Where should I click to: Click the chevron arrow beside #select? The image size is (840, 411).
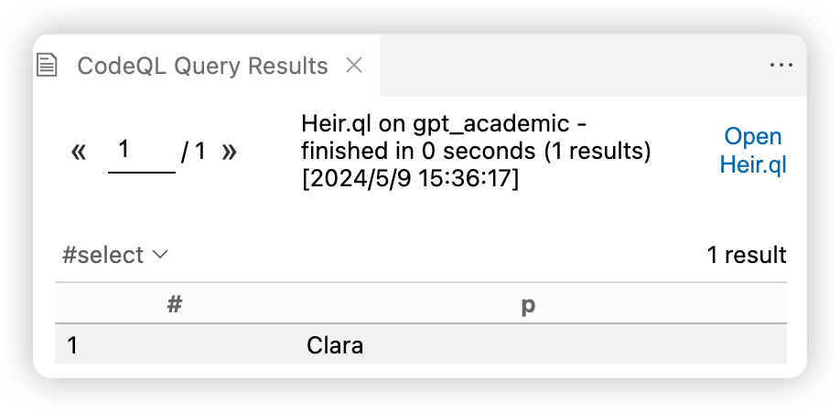160,255
